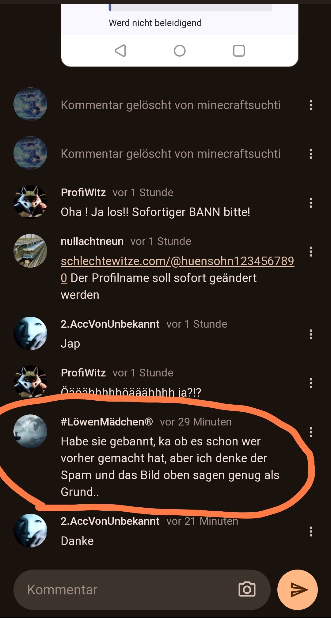Open three-dot menu for ProfiWitz BANN comment

[311, 203]
